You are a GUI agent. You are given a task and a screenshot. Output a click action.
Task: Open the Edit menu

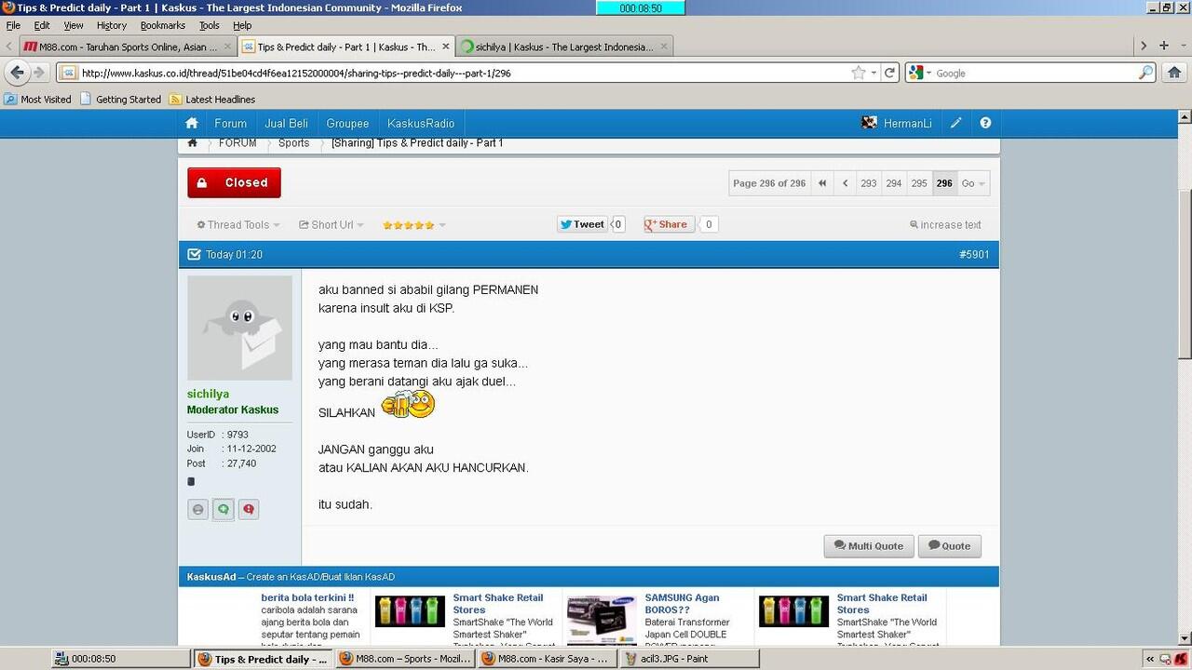click(42, 25)
